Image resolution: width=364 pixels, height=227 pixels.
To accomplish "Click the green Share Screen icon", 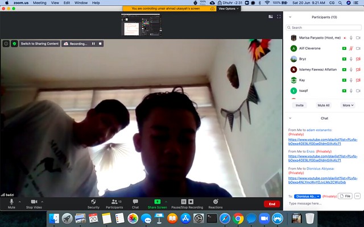I will [x=157, y=201].
